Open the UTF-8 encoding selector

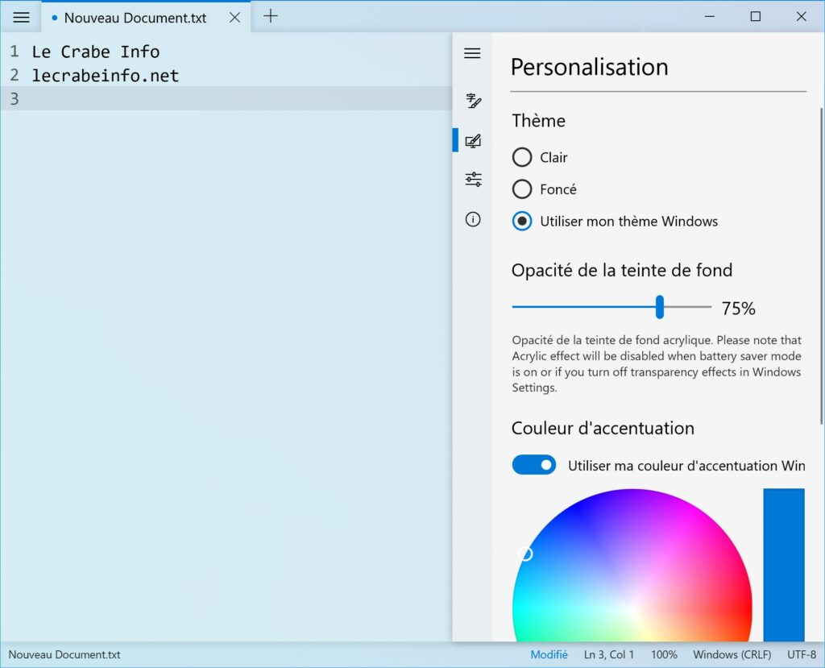point(802,654)
